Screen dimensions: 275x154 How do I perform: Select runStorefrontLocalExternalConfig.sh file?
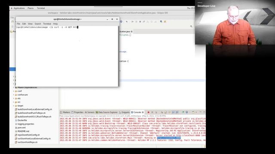[x=33, y=139]
